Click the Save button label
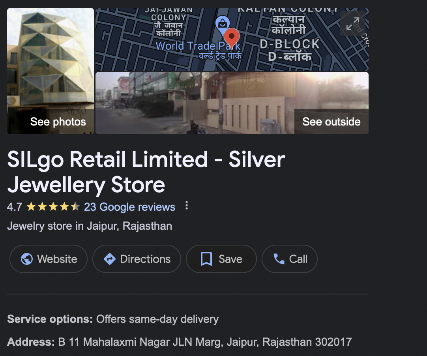 pyautogui.click(x=230, y=259)
